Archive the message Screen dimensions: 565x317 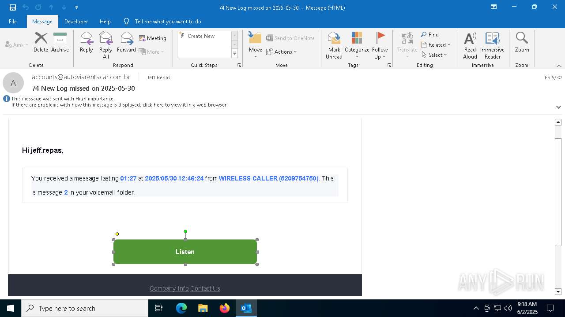coord(60,42)
